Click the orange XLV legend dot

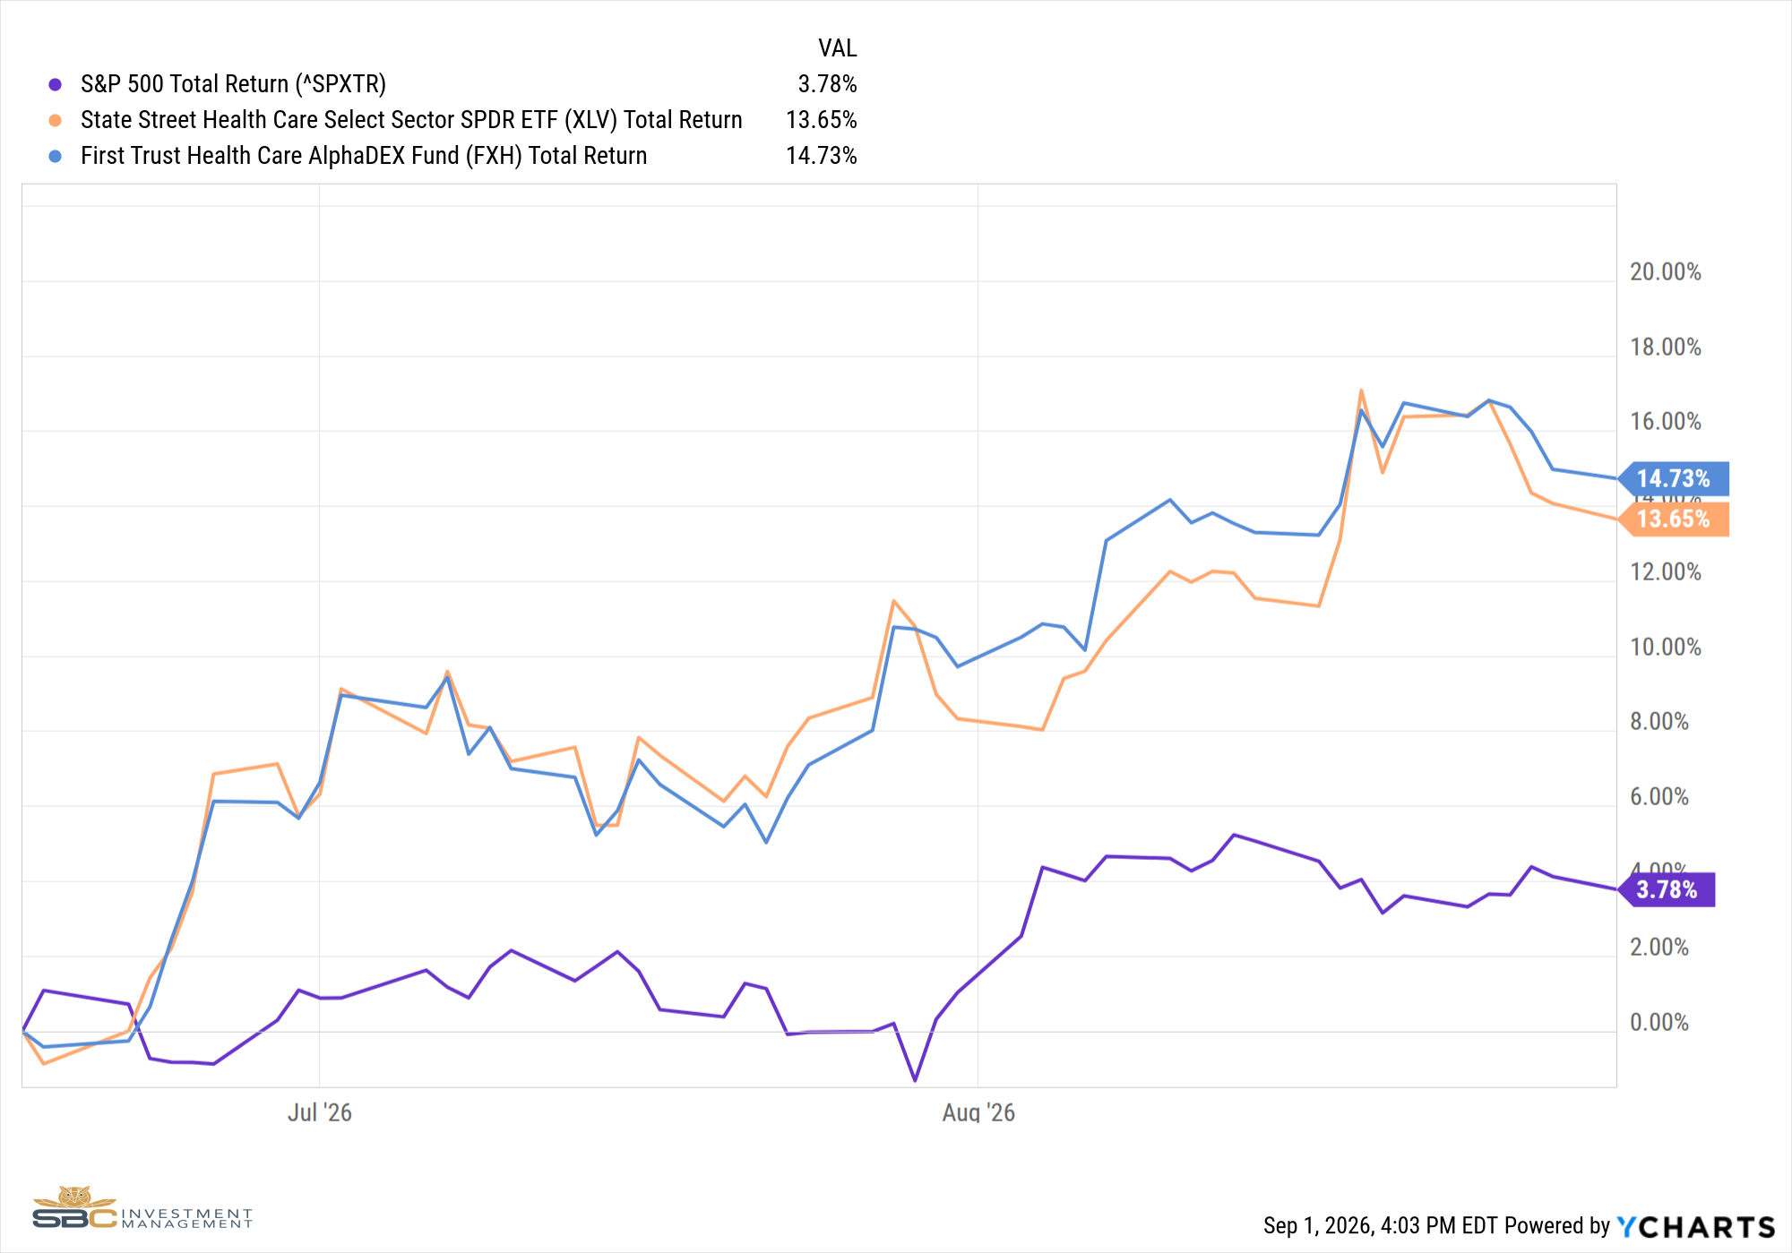click(x=56, y=120)
